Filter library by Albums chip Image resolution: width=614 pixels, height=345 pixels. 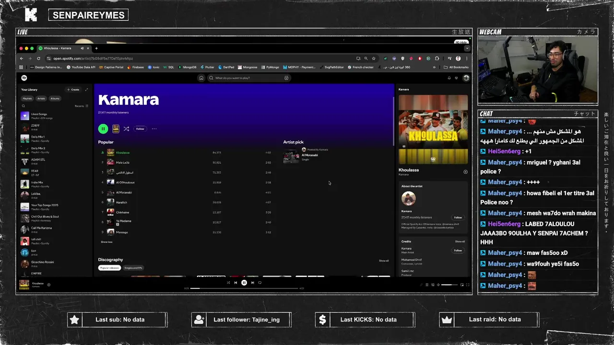tap(55, 99)
